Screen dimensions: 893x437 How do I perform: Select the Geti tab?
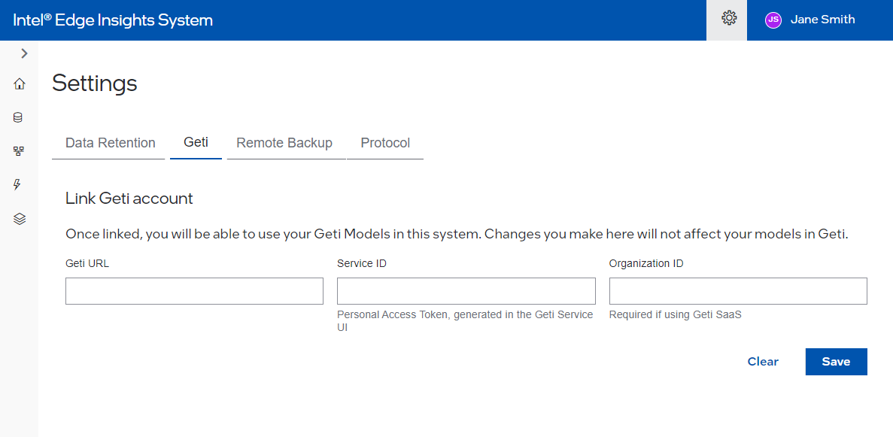(196, 142)
